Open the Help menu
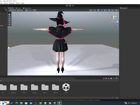This screenshot has height=105, width=140. click(22, 3)
